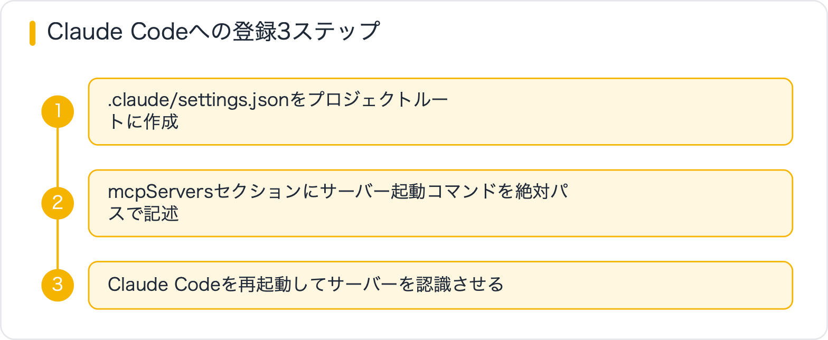This screenshot has width=828, height=340.
Task: Click the step 3 circle badge
Action: pos(58,285)
